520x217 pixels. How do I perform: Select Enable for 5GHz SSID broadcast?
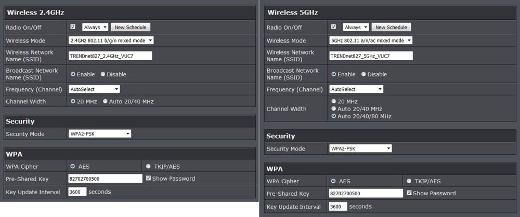click(x=333, y=74)
